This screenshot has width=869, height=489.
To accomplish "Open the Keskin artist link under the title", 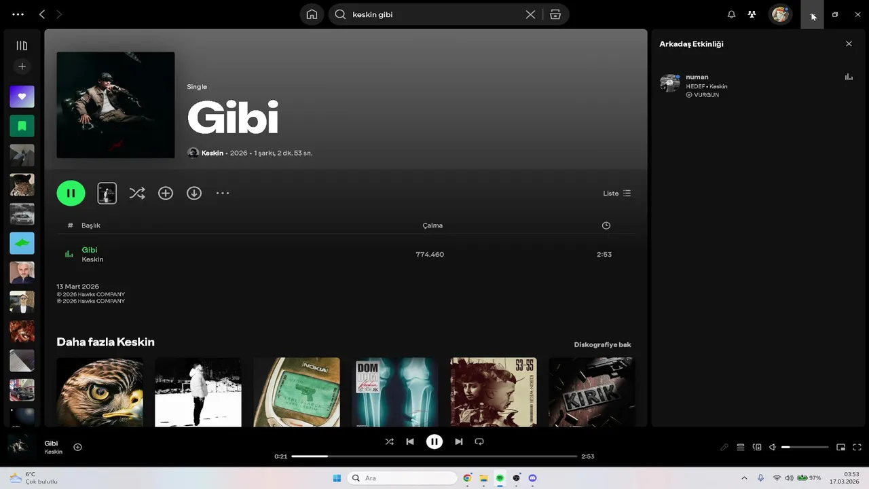I will click(212, 153).
